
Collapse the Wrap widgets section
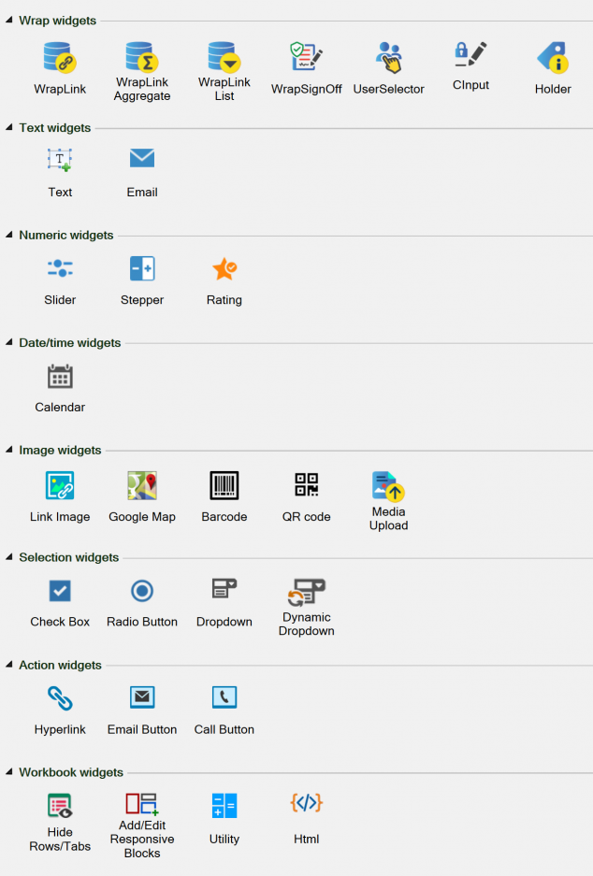click(x=9, y=21)
